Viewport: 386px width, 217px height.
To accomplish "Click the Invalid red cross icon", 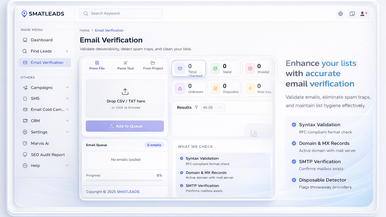I will click(x=250, y=68).
